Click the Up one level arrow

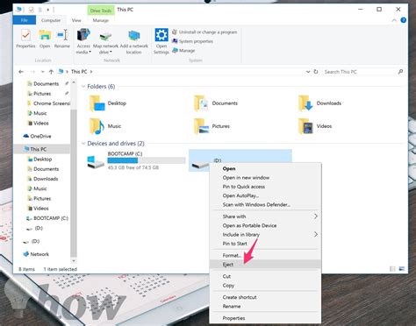coord(51,72)
